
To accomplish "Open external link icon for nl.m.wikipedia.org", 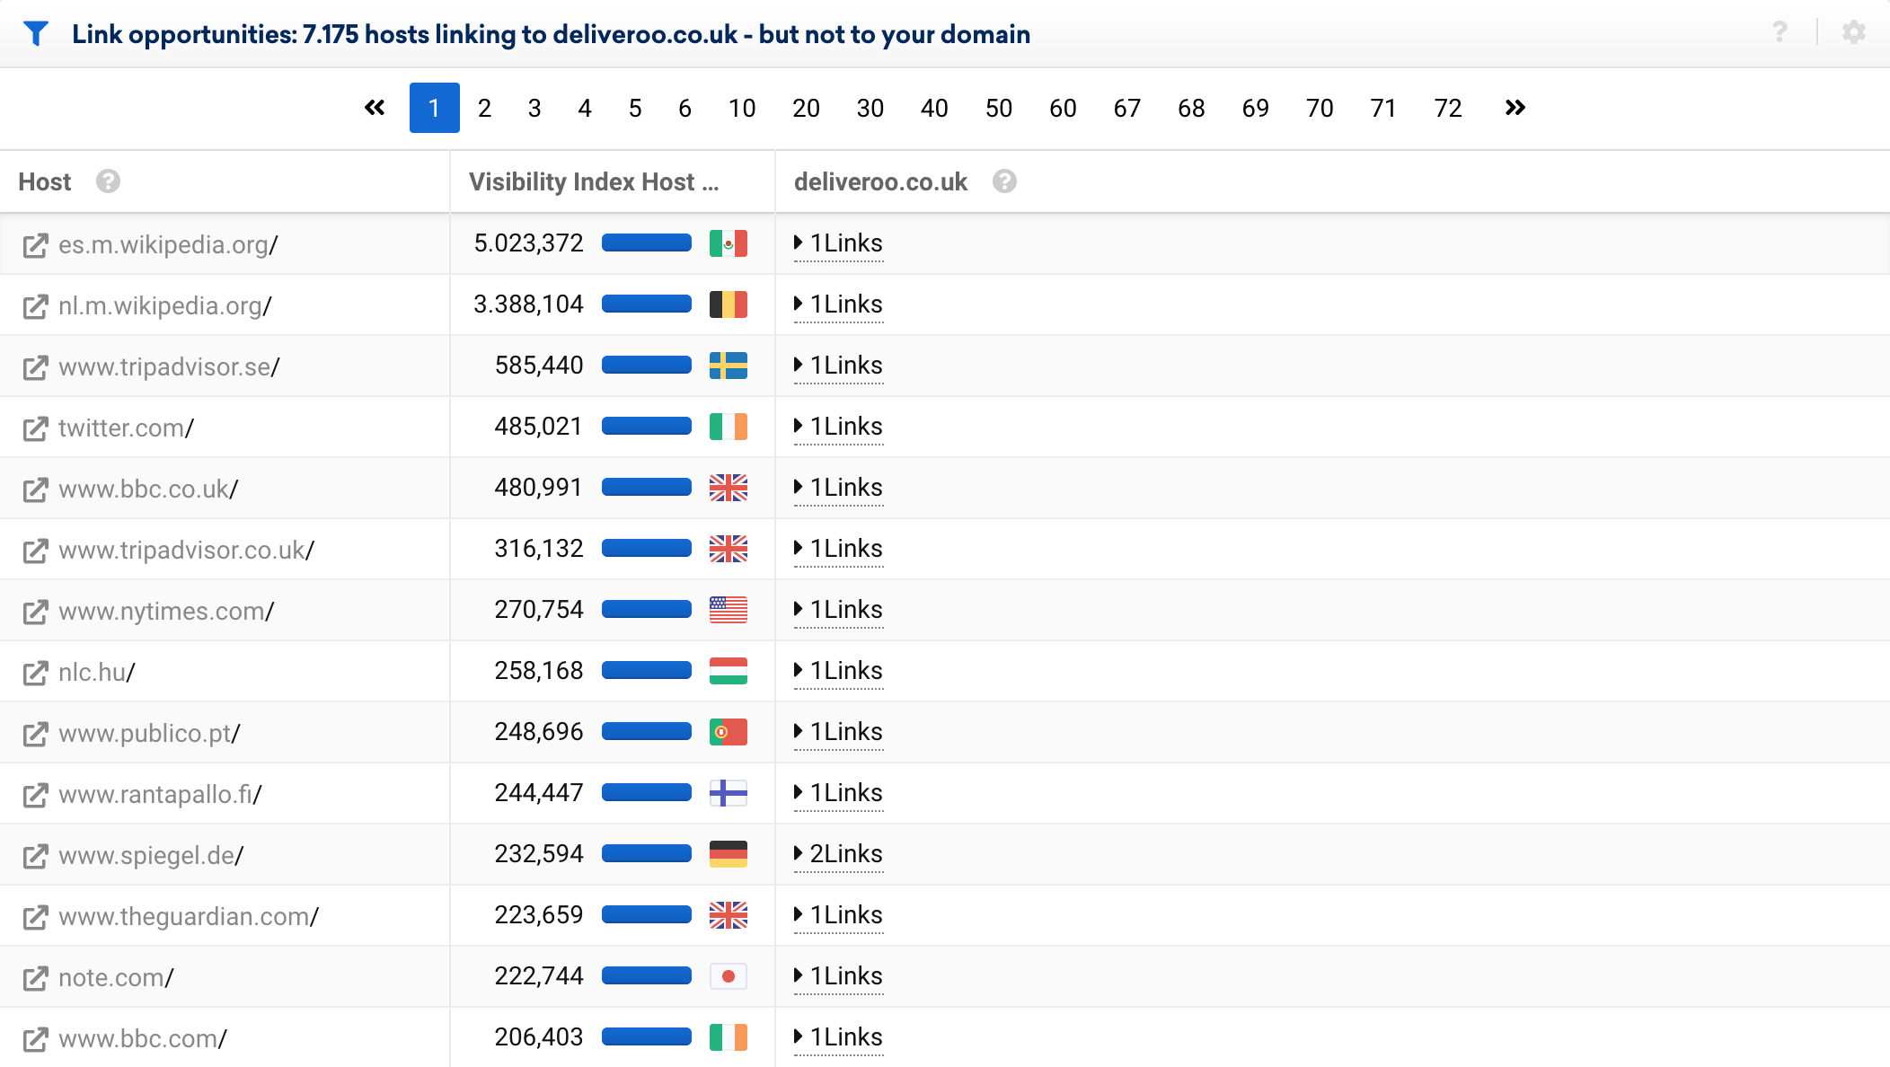I will coord(35,306).
